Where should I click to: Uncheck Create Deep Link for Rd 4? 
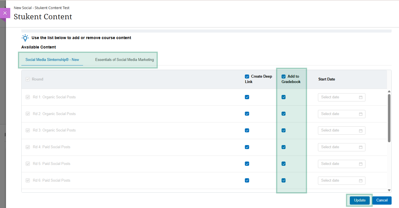point(247,147)
